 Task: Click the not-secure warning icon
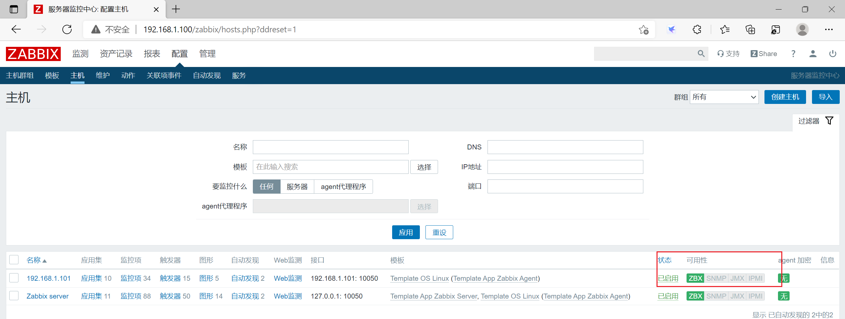96,29
